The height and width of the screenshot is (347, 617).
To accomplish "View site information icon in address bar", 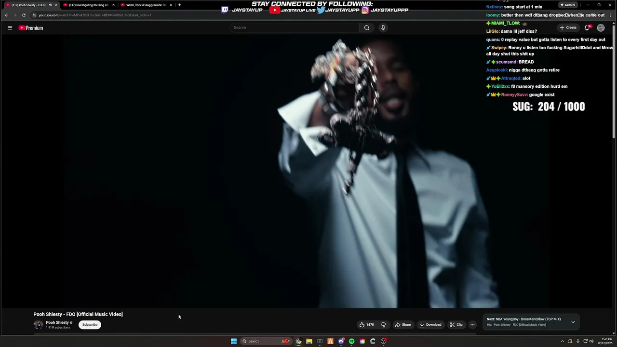I will 34,15.
